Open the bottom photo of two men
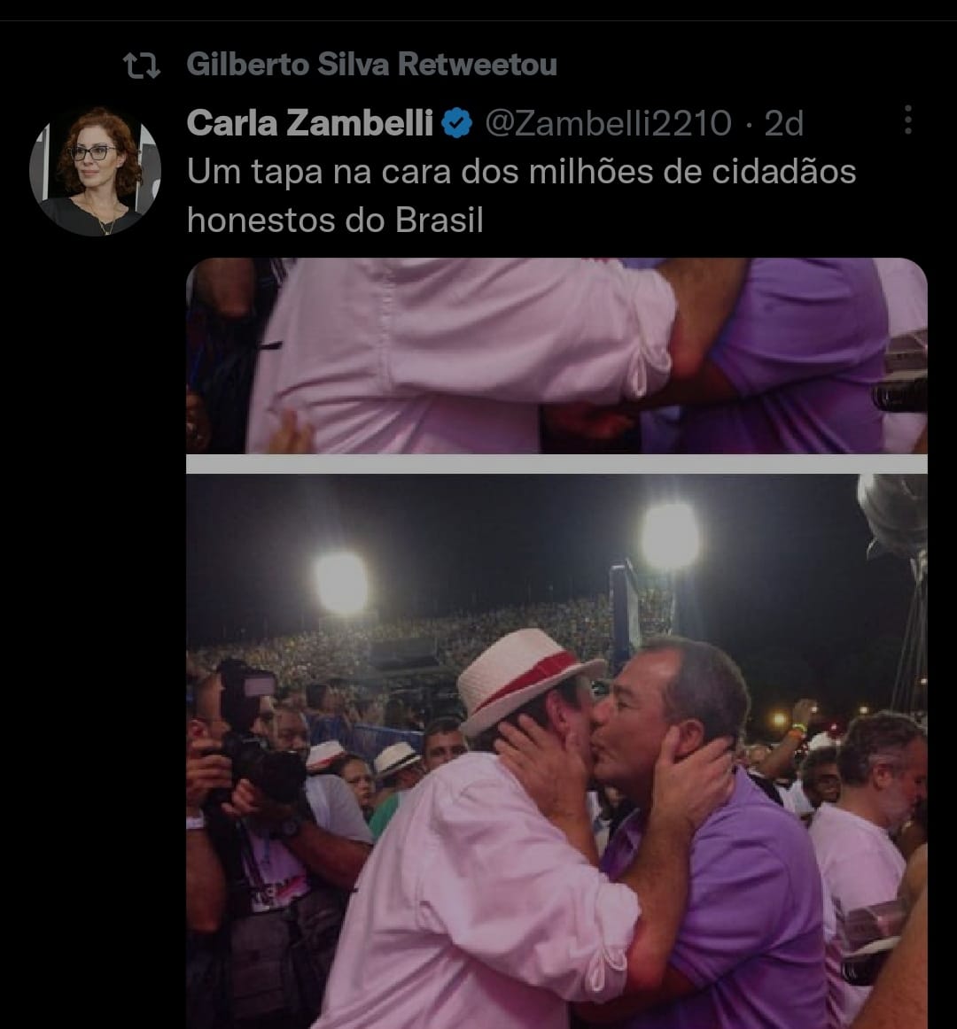This screenshot has height=1029, width=957. 556,751
